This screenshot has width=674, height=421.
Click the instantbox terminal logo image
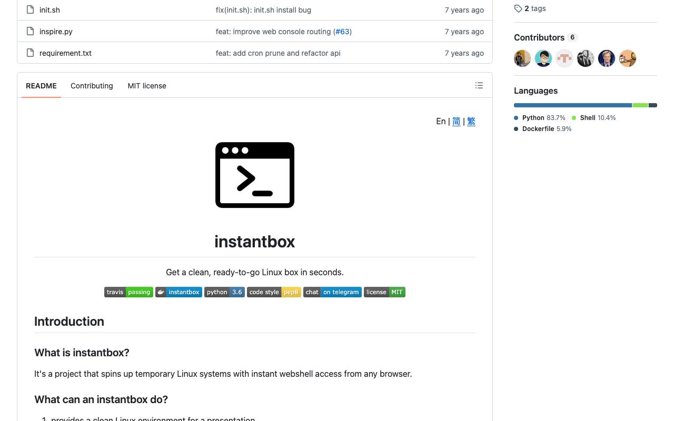click(x=255, y=175)
